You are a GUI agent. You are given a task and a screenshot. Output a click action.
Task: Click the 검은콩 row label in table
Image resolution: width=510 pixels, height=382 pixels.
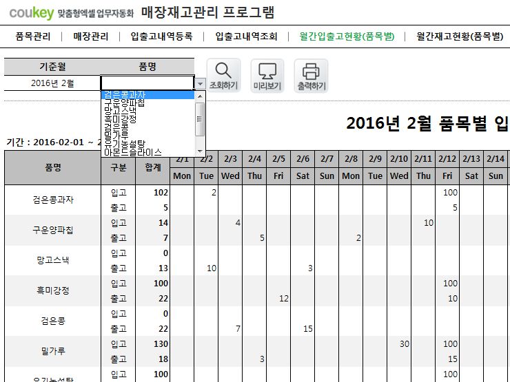tap(52, 321)
